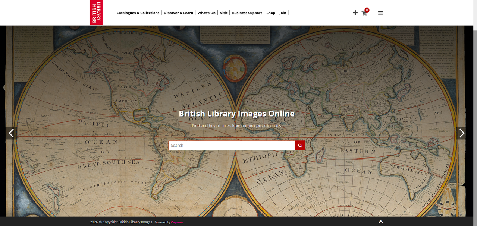Click the British Library logo

click(x=97, y=13)
